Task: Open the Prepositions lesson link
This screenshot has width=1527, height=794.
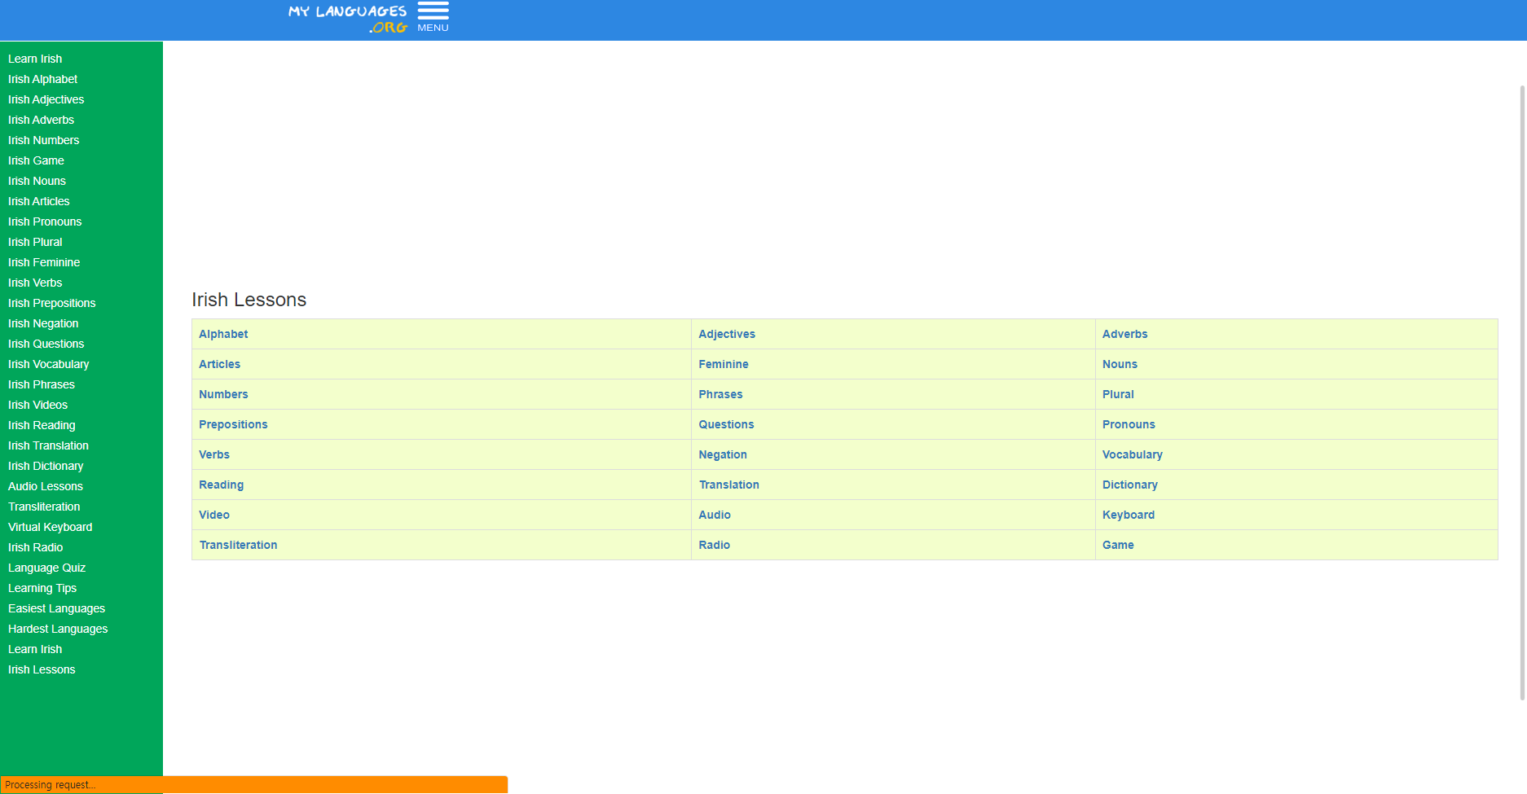Action: click(x=233, y=424)
